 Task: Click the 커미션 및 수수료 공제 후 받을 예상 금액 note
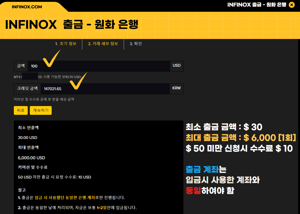click(x=44, y=99)
